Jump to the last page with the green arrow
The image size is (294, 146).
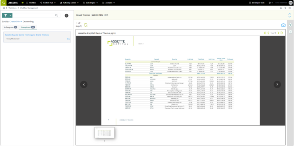click(x=282, y=33)
